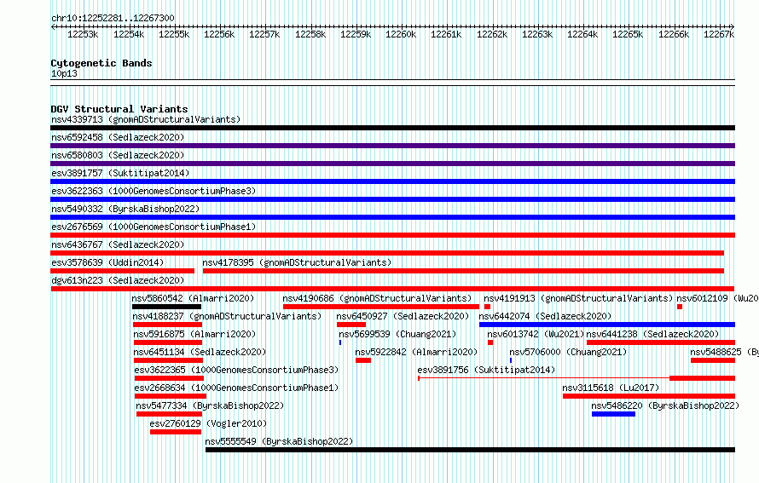Click the purple nsv6580803 variant bar
Viewport: 759px width, 483px height.
pos(392,164)
